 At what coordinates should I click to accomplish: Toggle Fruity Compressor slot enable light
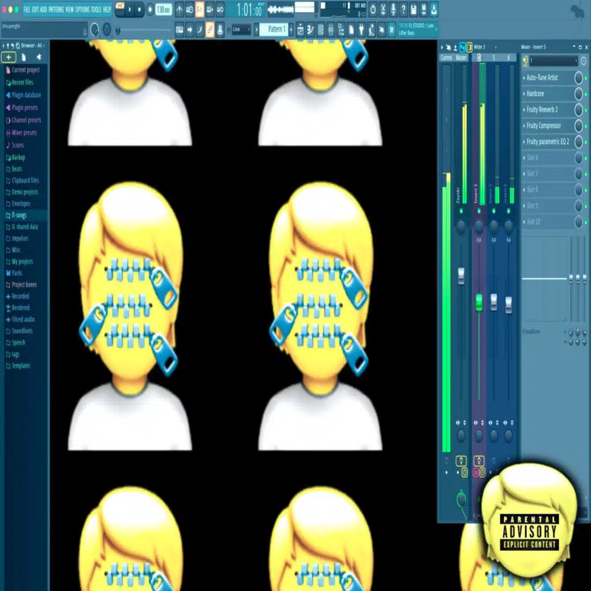[586, 126]
